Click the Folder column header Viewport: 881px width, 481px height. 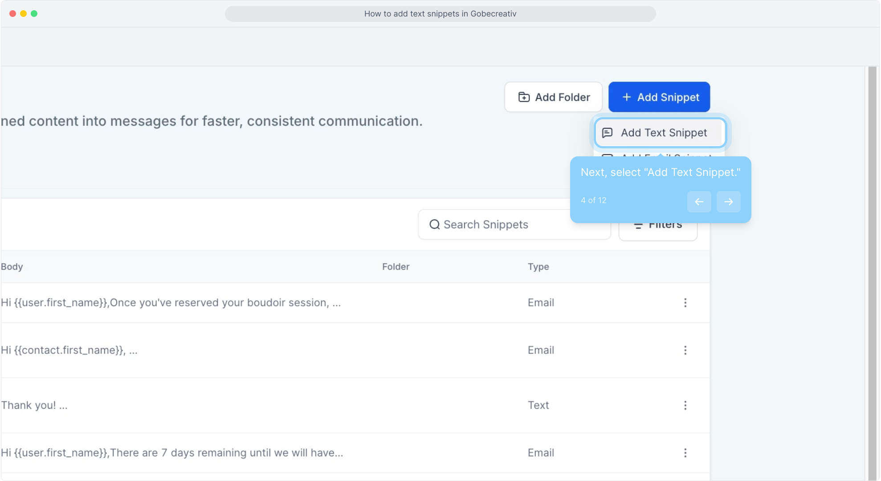(x=396, y=267)
